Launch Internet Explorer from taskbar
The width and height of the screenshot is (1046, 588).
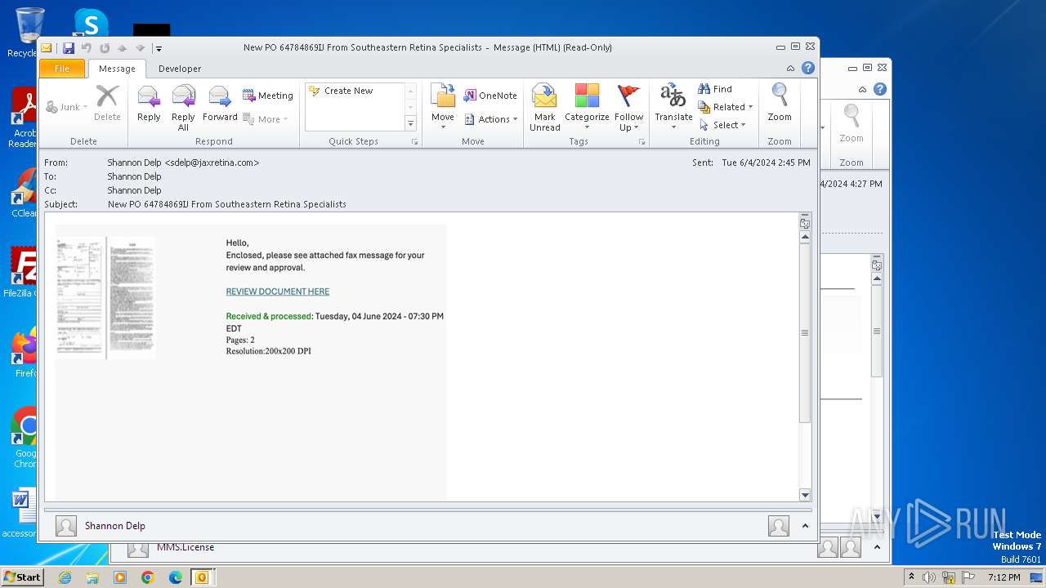pos(65,577)
